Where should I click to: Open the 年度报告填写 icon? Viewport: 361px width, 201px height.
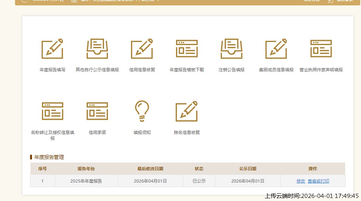(52, 49)
